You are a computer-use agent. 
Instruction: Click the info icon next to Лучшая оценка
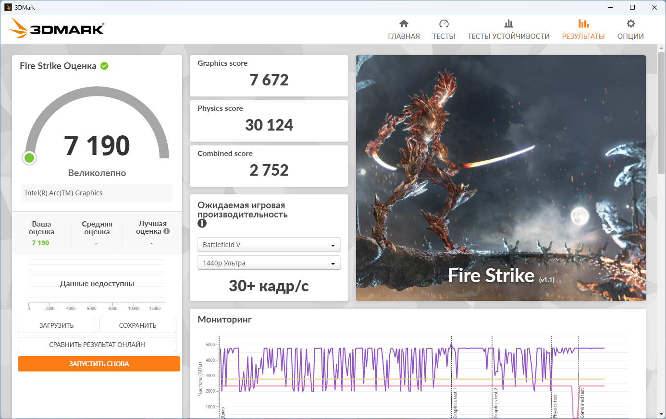pos(166,231)
